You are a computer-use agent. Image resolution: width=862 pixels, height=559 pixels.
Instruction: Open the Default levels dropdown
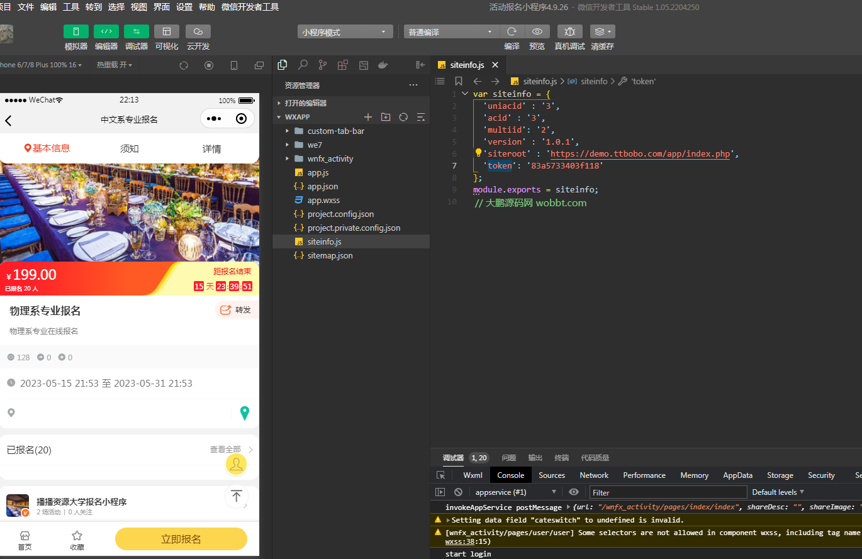pos(777,492)
